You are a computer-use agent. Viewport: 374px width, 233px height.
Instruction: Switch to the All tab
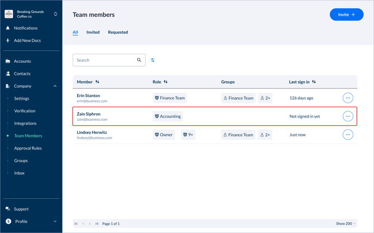(76, 32)
